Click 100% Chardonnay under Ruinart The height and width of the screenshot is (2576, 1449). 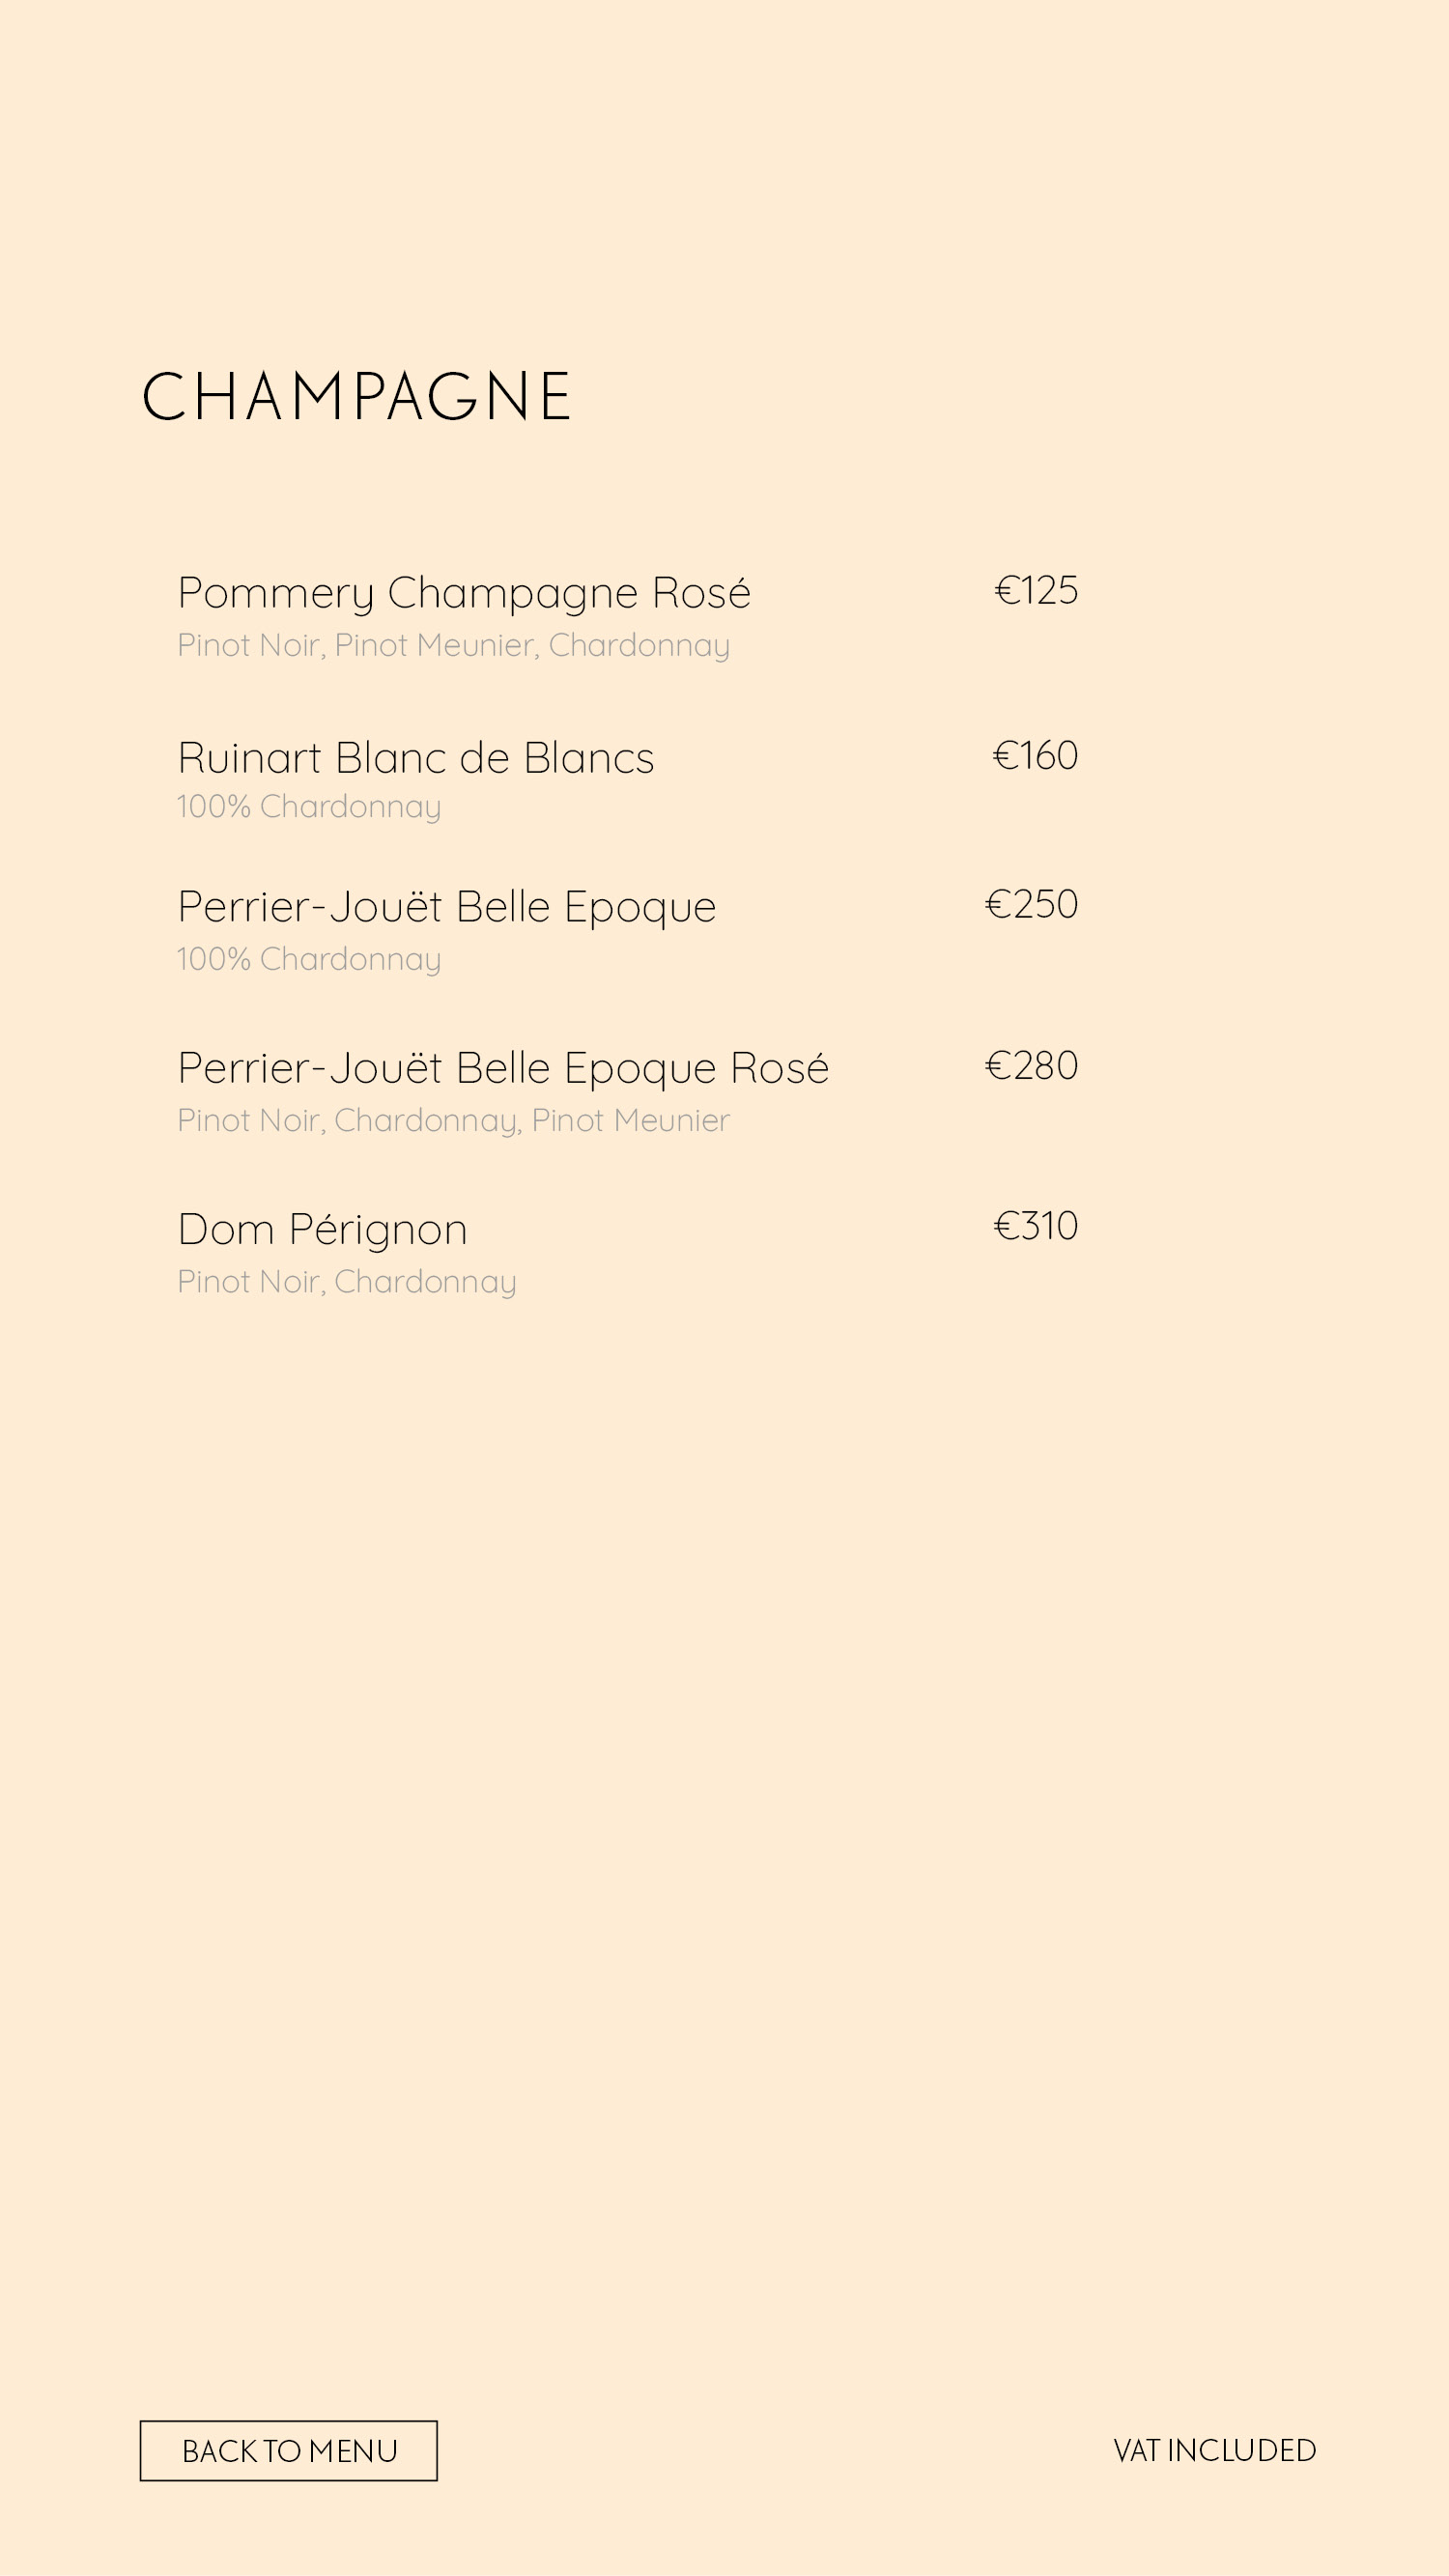[x=309, y=806]
